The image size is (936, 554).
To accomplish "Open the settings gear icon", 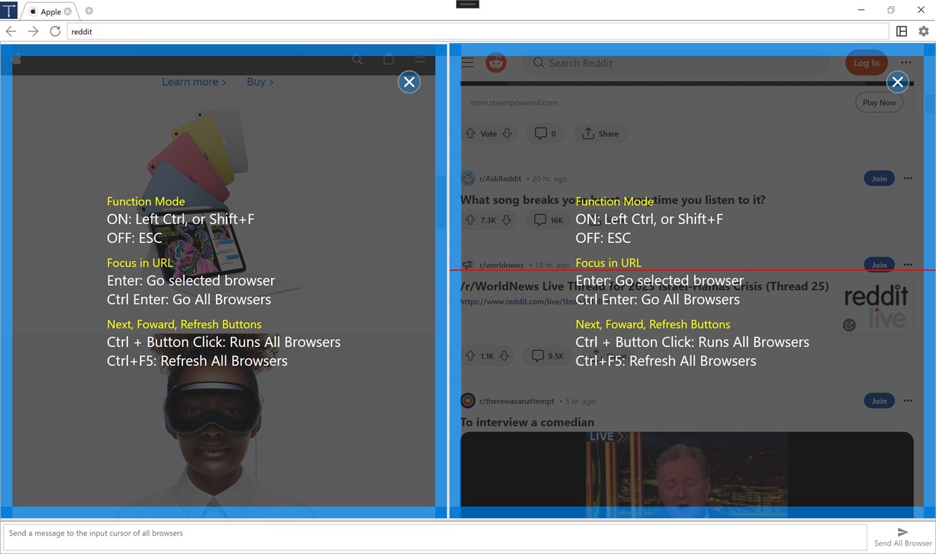I will click(923, 31).
